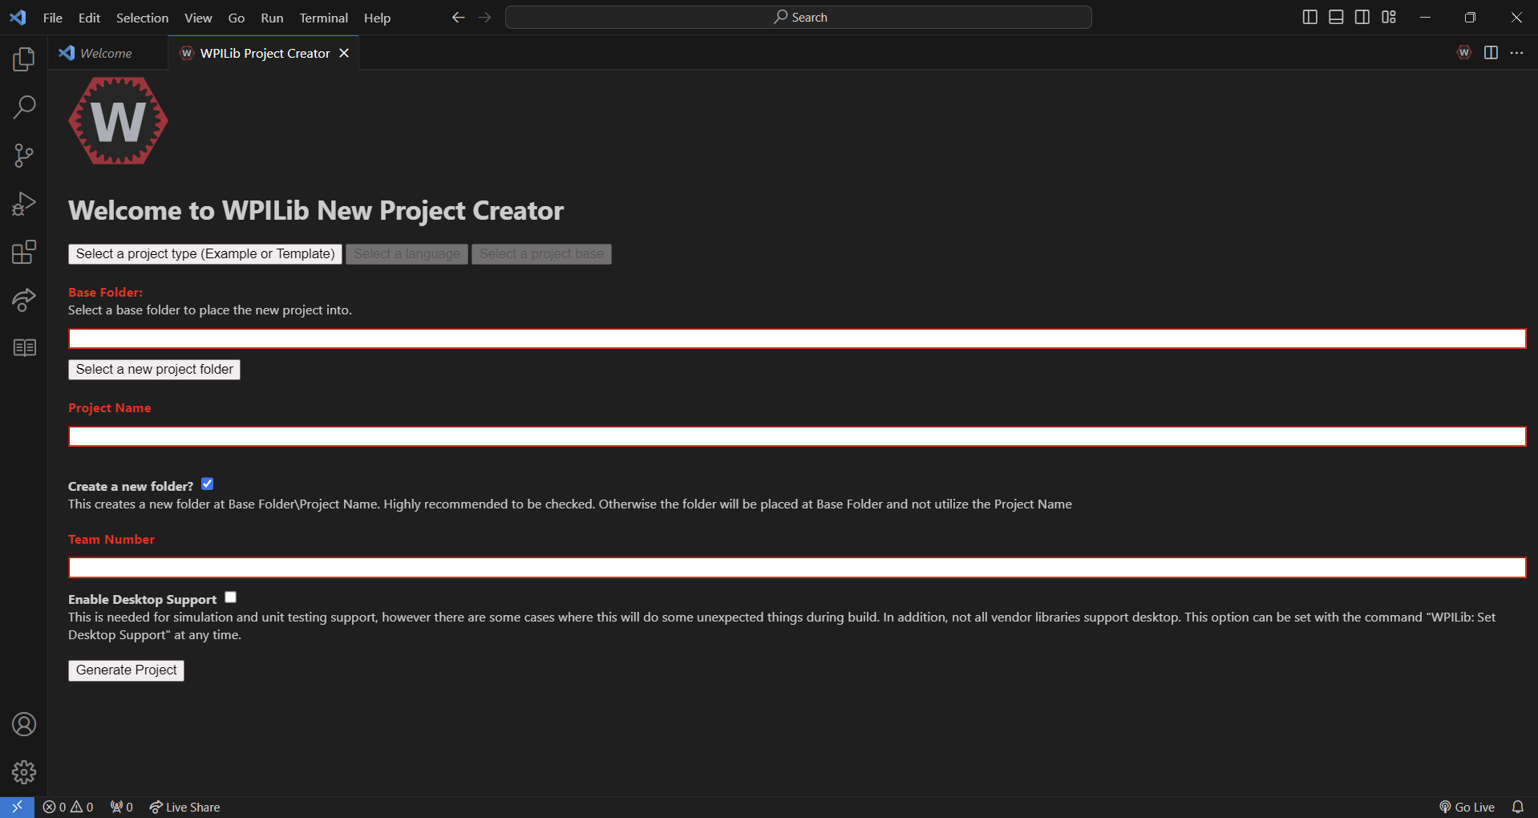
Task: Open the Run menu
Action: click(x=272, y=18)
